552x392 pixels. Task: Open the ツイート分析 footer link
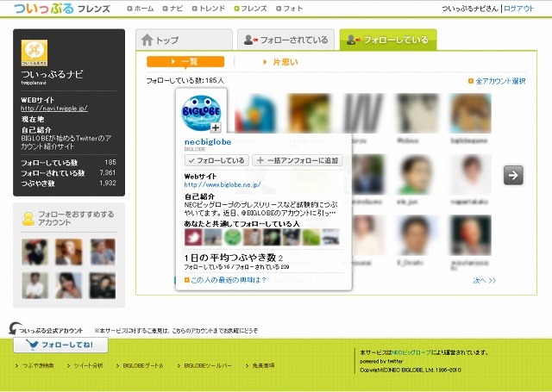88,365
